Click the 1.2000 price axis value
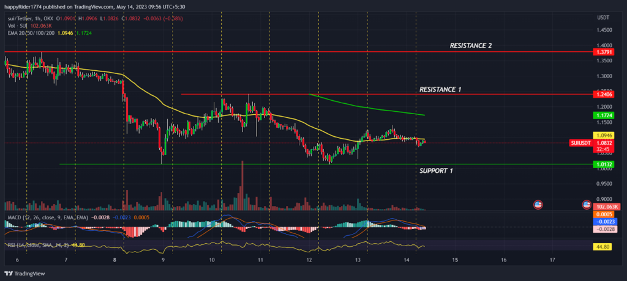The height and width of the screenshot is (281, 627). (604, 107)
